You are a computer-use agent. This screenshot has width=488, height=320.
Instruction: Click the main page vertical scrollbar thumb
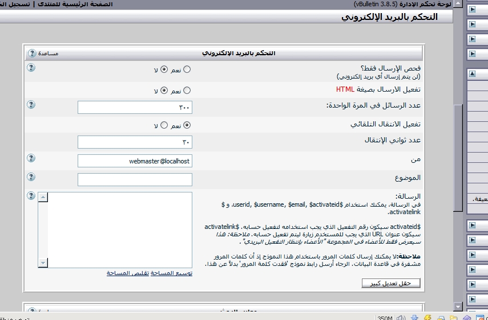pos(458,158)
